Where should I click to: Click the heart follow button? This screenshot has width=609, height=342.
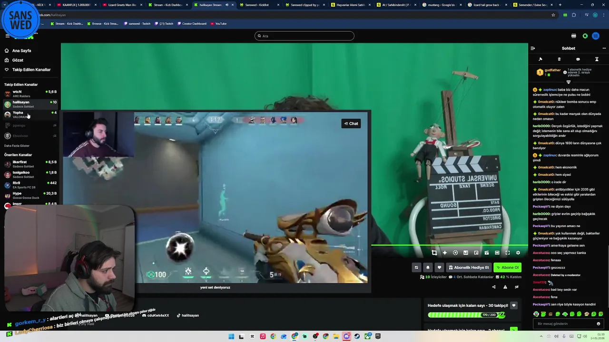439,267
